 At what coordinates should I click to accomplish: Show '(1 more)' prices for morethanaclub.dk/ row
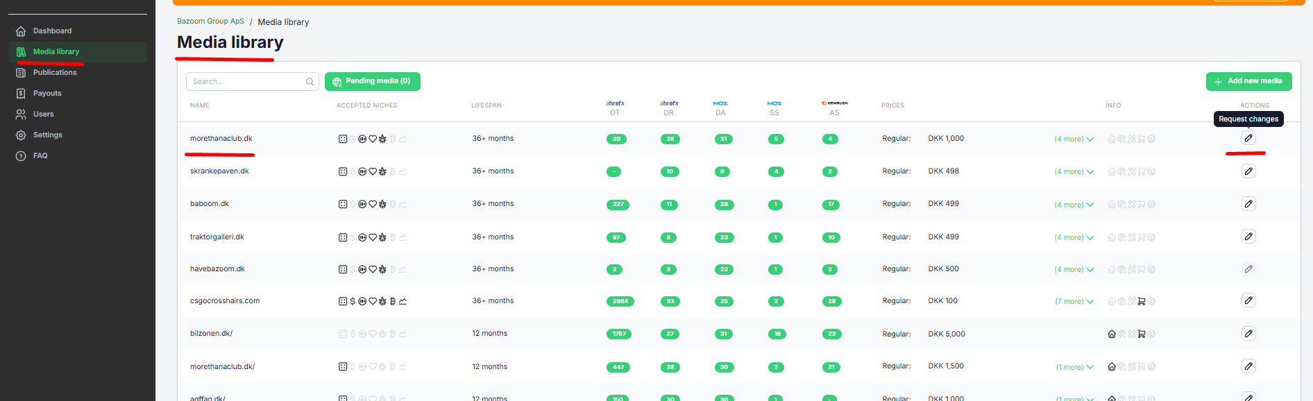pyautogui.click(x=1074, y=368)
